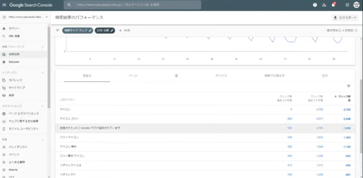
Task: Open the user management people icon
Action: tap(324, 5)
